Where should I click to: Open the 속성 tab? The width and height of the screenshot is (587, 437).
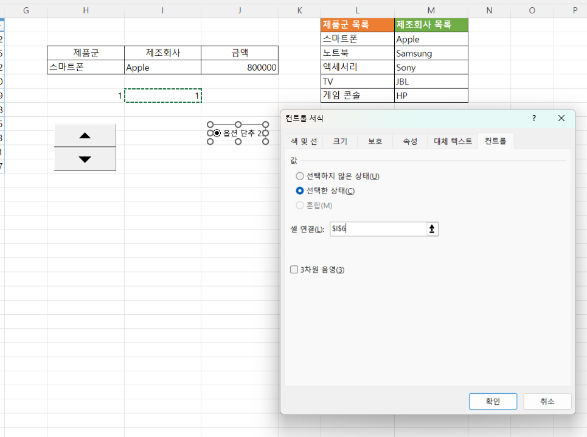point(410,141)
